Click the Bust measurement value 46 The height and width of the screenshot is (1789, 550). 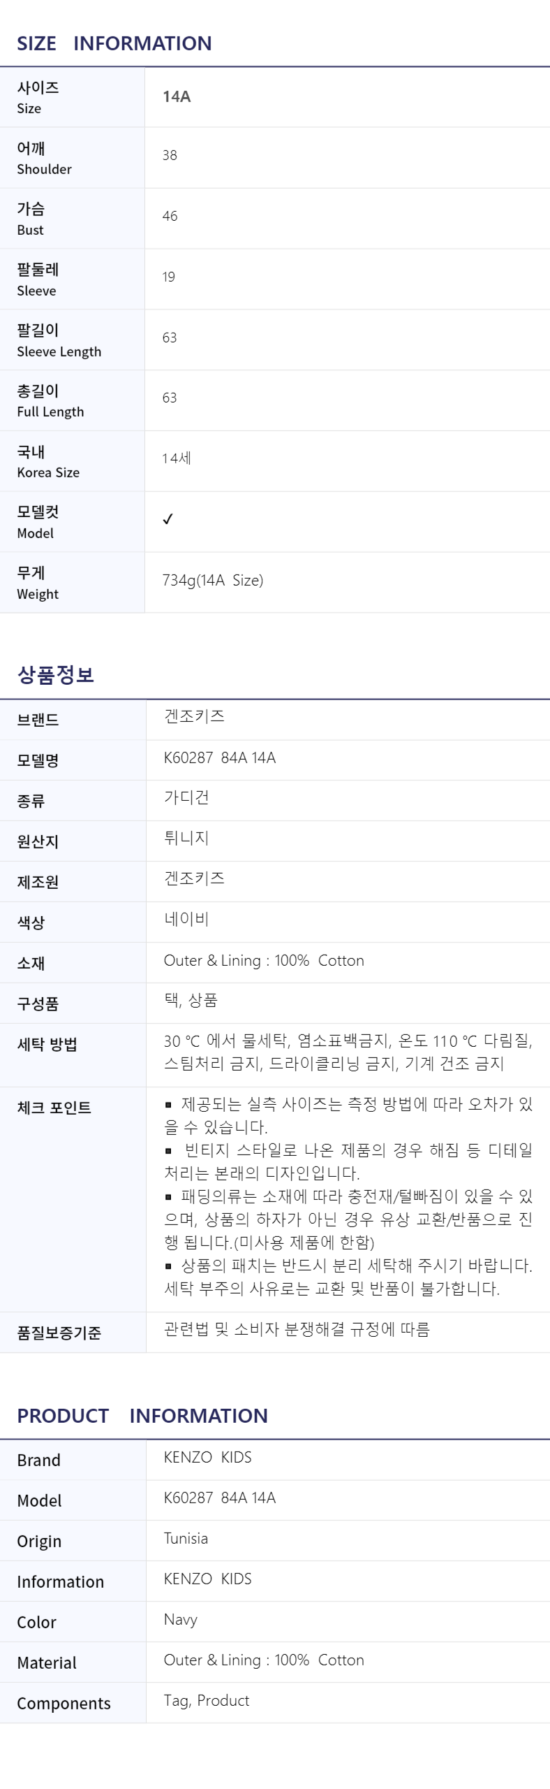(170, 216)
